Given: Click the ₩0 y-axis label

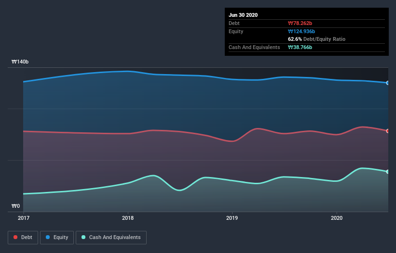Looking at the screenshot, I should [x=15, y=206].
